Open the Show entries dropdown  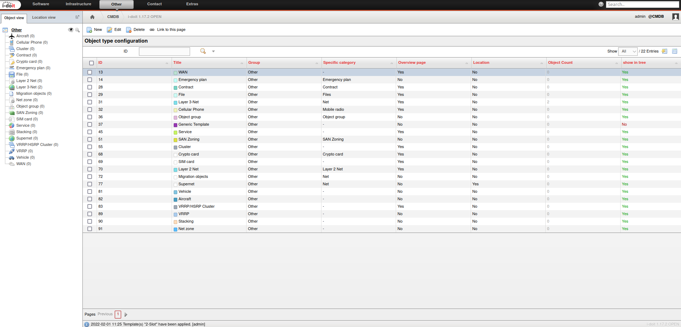click(628, 51)
